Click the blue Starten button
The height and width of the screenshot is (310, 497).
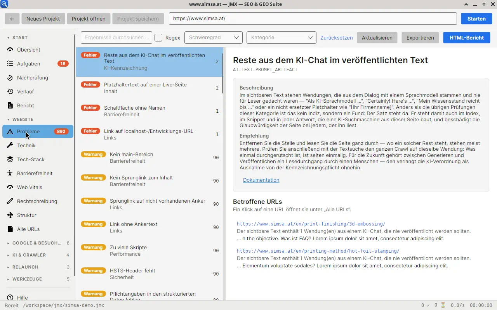point(476,19)
